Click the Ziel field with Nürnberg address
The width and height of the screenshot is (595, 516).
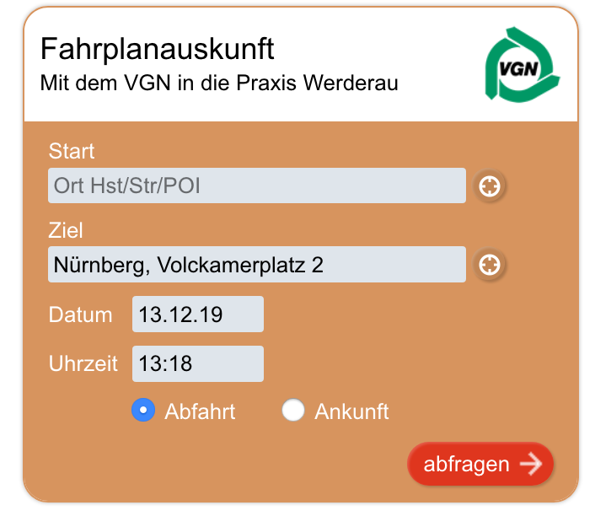(x=256, y=265)
